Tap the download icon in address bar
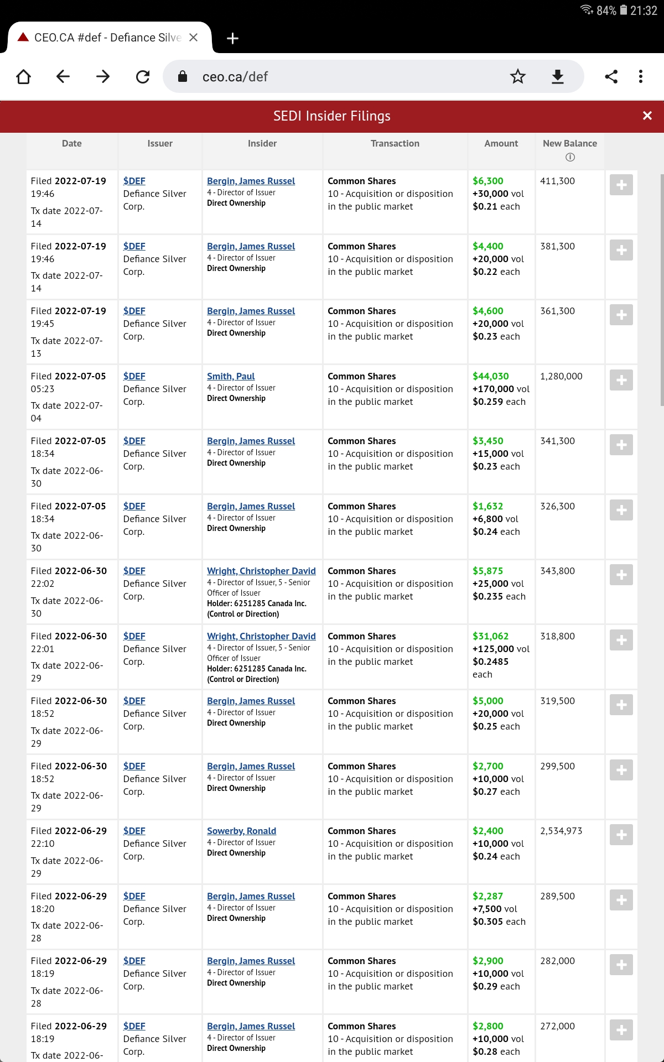 558,76
